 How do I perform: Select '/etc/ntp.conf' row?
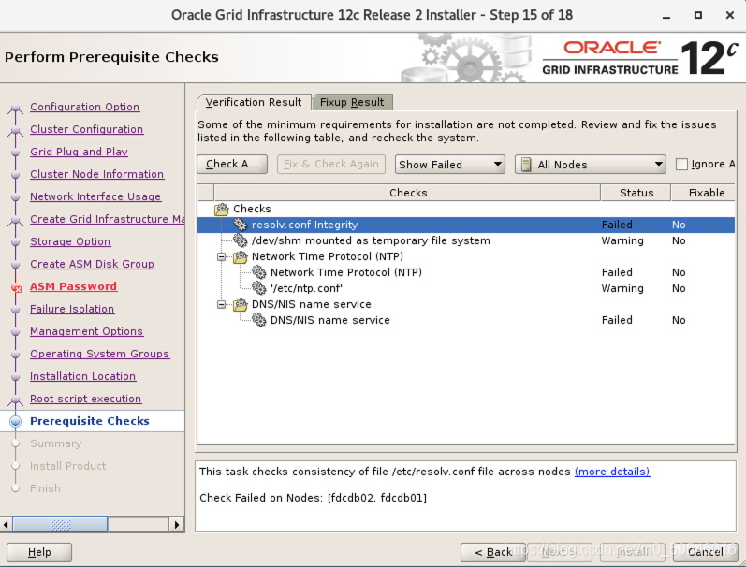tap(466, 288)
